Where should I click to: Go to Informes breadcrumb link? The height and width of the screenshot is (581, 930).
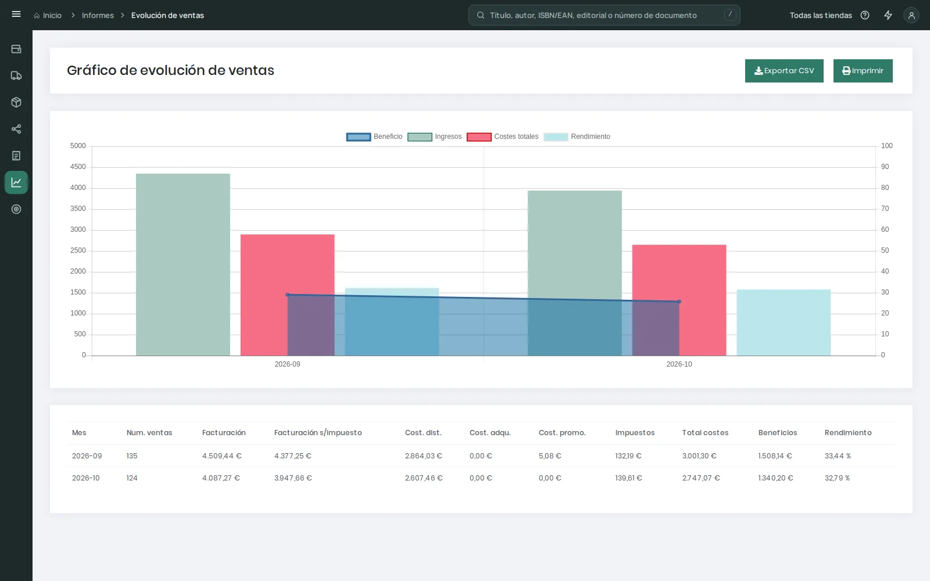(98, 16)
